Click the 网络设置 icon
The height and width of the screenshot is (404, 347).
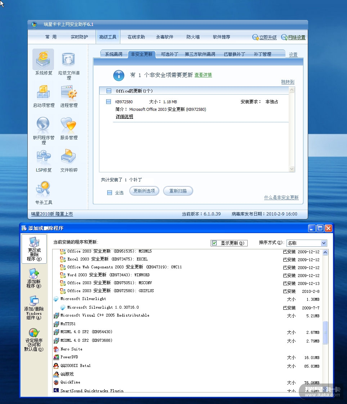[x=284, y=37]
